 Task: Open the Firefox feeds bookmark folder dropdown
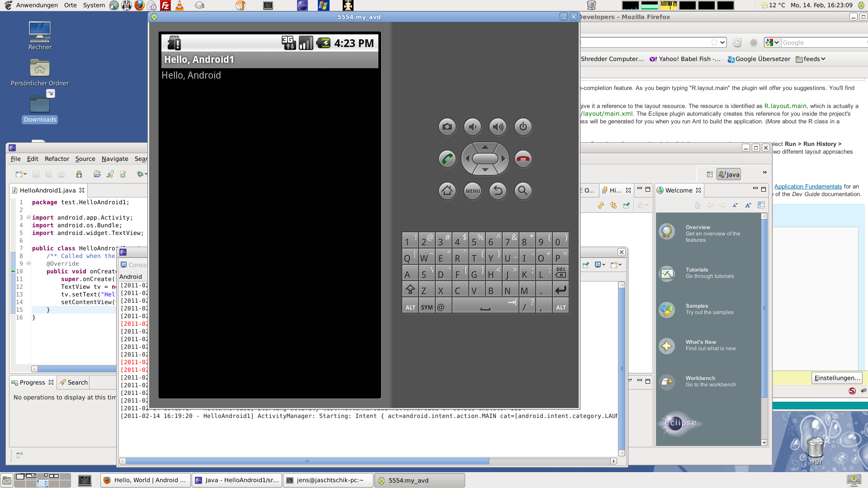click(811, 59)
